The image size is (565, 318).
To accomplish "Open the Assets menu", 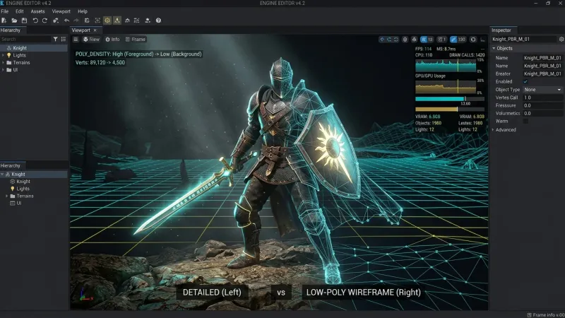I will point(37,11).
